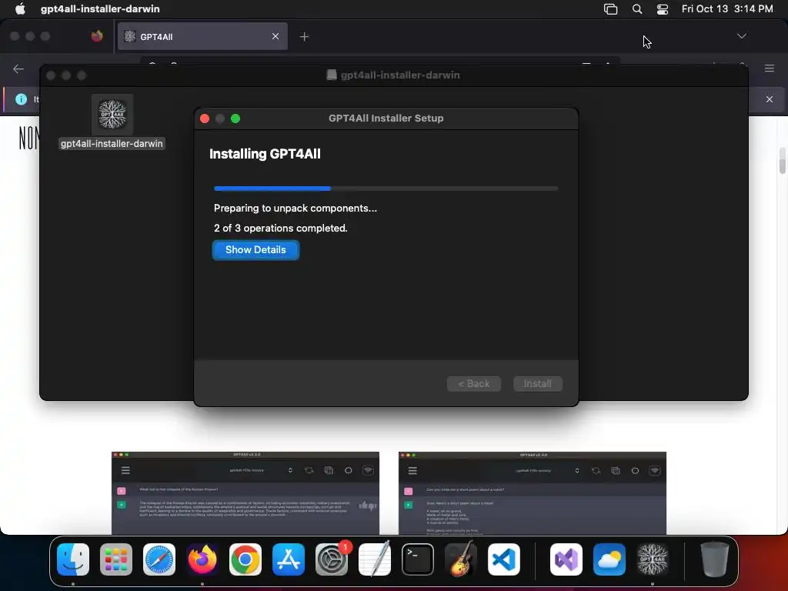
Task: Click the GPT4All installer icon in Dock
Action: (x=653, y=559)
